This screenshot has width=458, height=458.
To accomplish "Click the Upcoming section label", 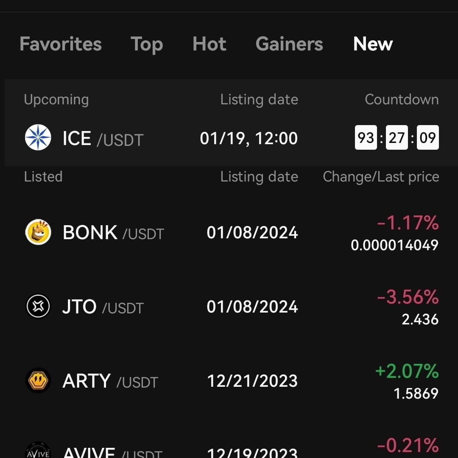I will [x=56, y=99].
